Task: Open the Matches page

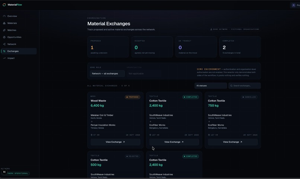Action: (x=19, y=30)
